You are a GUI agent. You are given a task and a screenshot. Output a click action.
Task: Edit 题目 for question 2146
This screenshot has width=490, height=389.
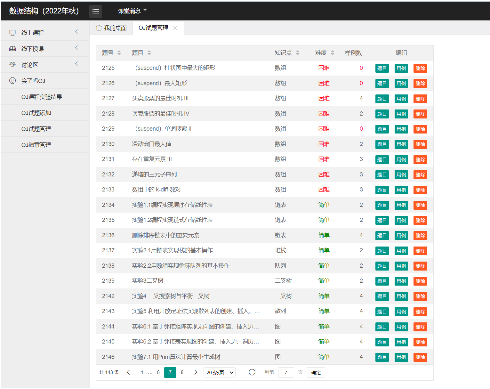382,357
